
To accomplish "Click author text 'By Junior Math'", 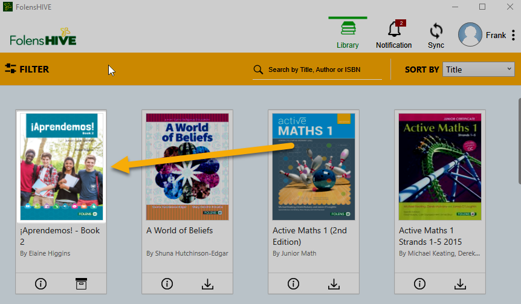I will [294, 253].
